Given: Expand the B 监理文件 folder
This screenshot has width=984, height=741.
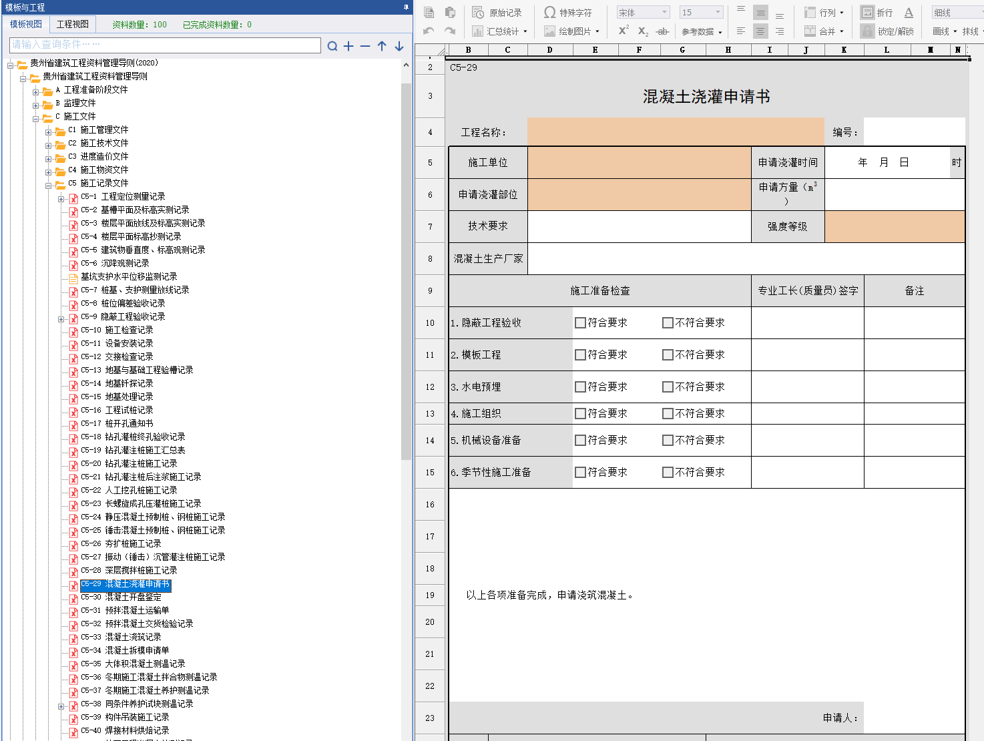Looking at the screenshot, I should pyautogui.click(x=36, y=105).
